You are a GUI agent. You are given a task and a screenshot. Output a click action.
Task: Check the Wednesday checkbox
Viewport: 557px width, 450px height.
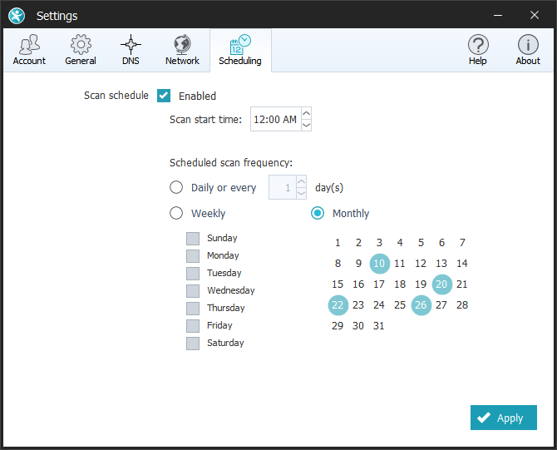193,290
